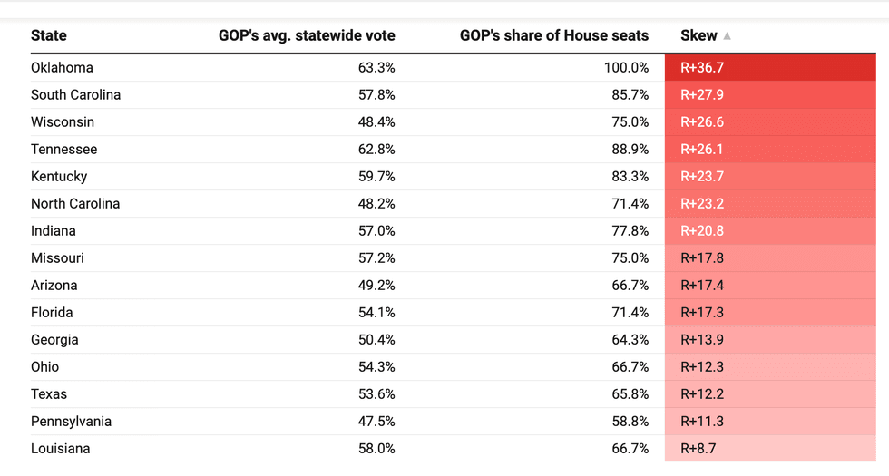Screen dimensions: 889x476
Task: Sort by GOP's avg. statewide vote header
Action: pos(307,35)
